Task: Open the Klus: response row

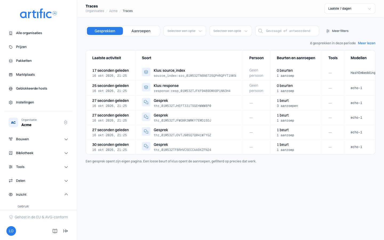Action: click(x=230, y=88)
